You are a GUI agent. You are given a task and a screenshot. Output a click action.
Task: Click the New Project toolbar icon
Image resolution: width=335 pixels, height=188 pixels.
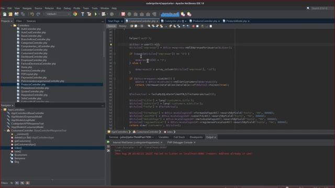(10, 14)
